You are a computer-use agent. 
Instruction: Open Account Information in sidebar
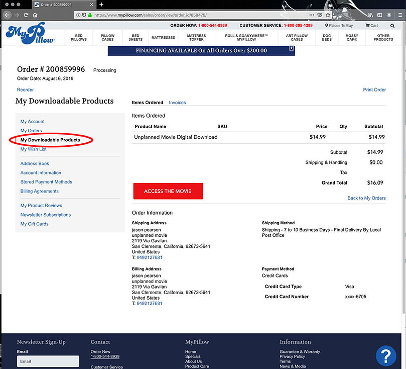tap(41, 173)
